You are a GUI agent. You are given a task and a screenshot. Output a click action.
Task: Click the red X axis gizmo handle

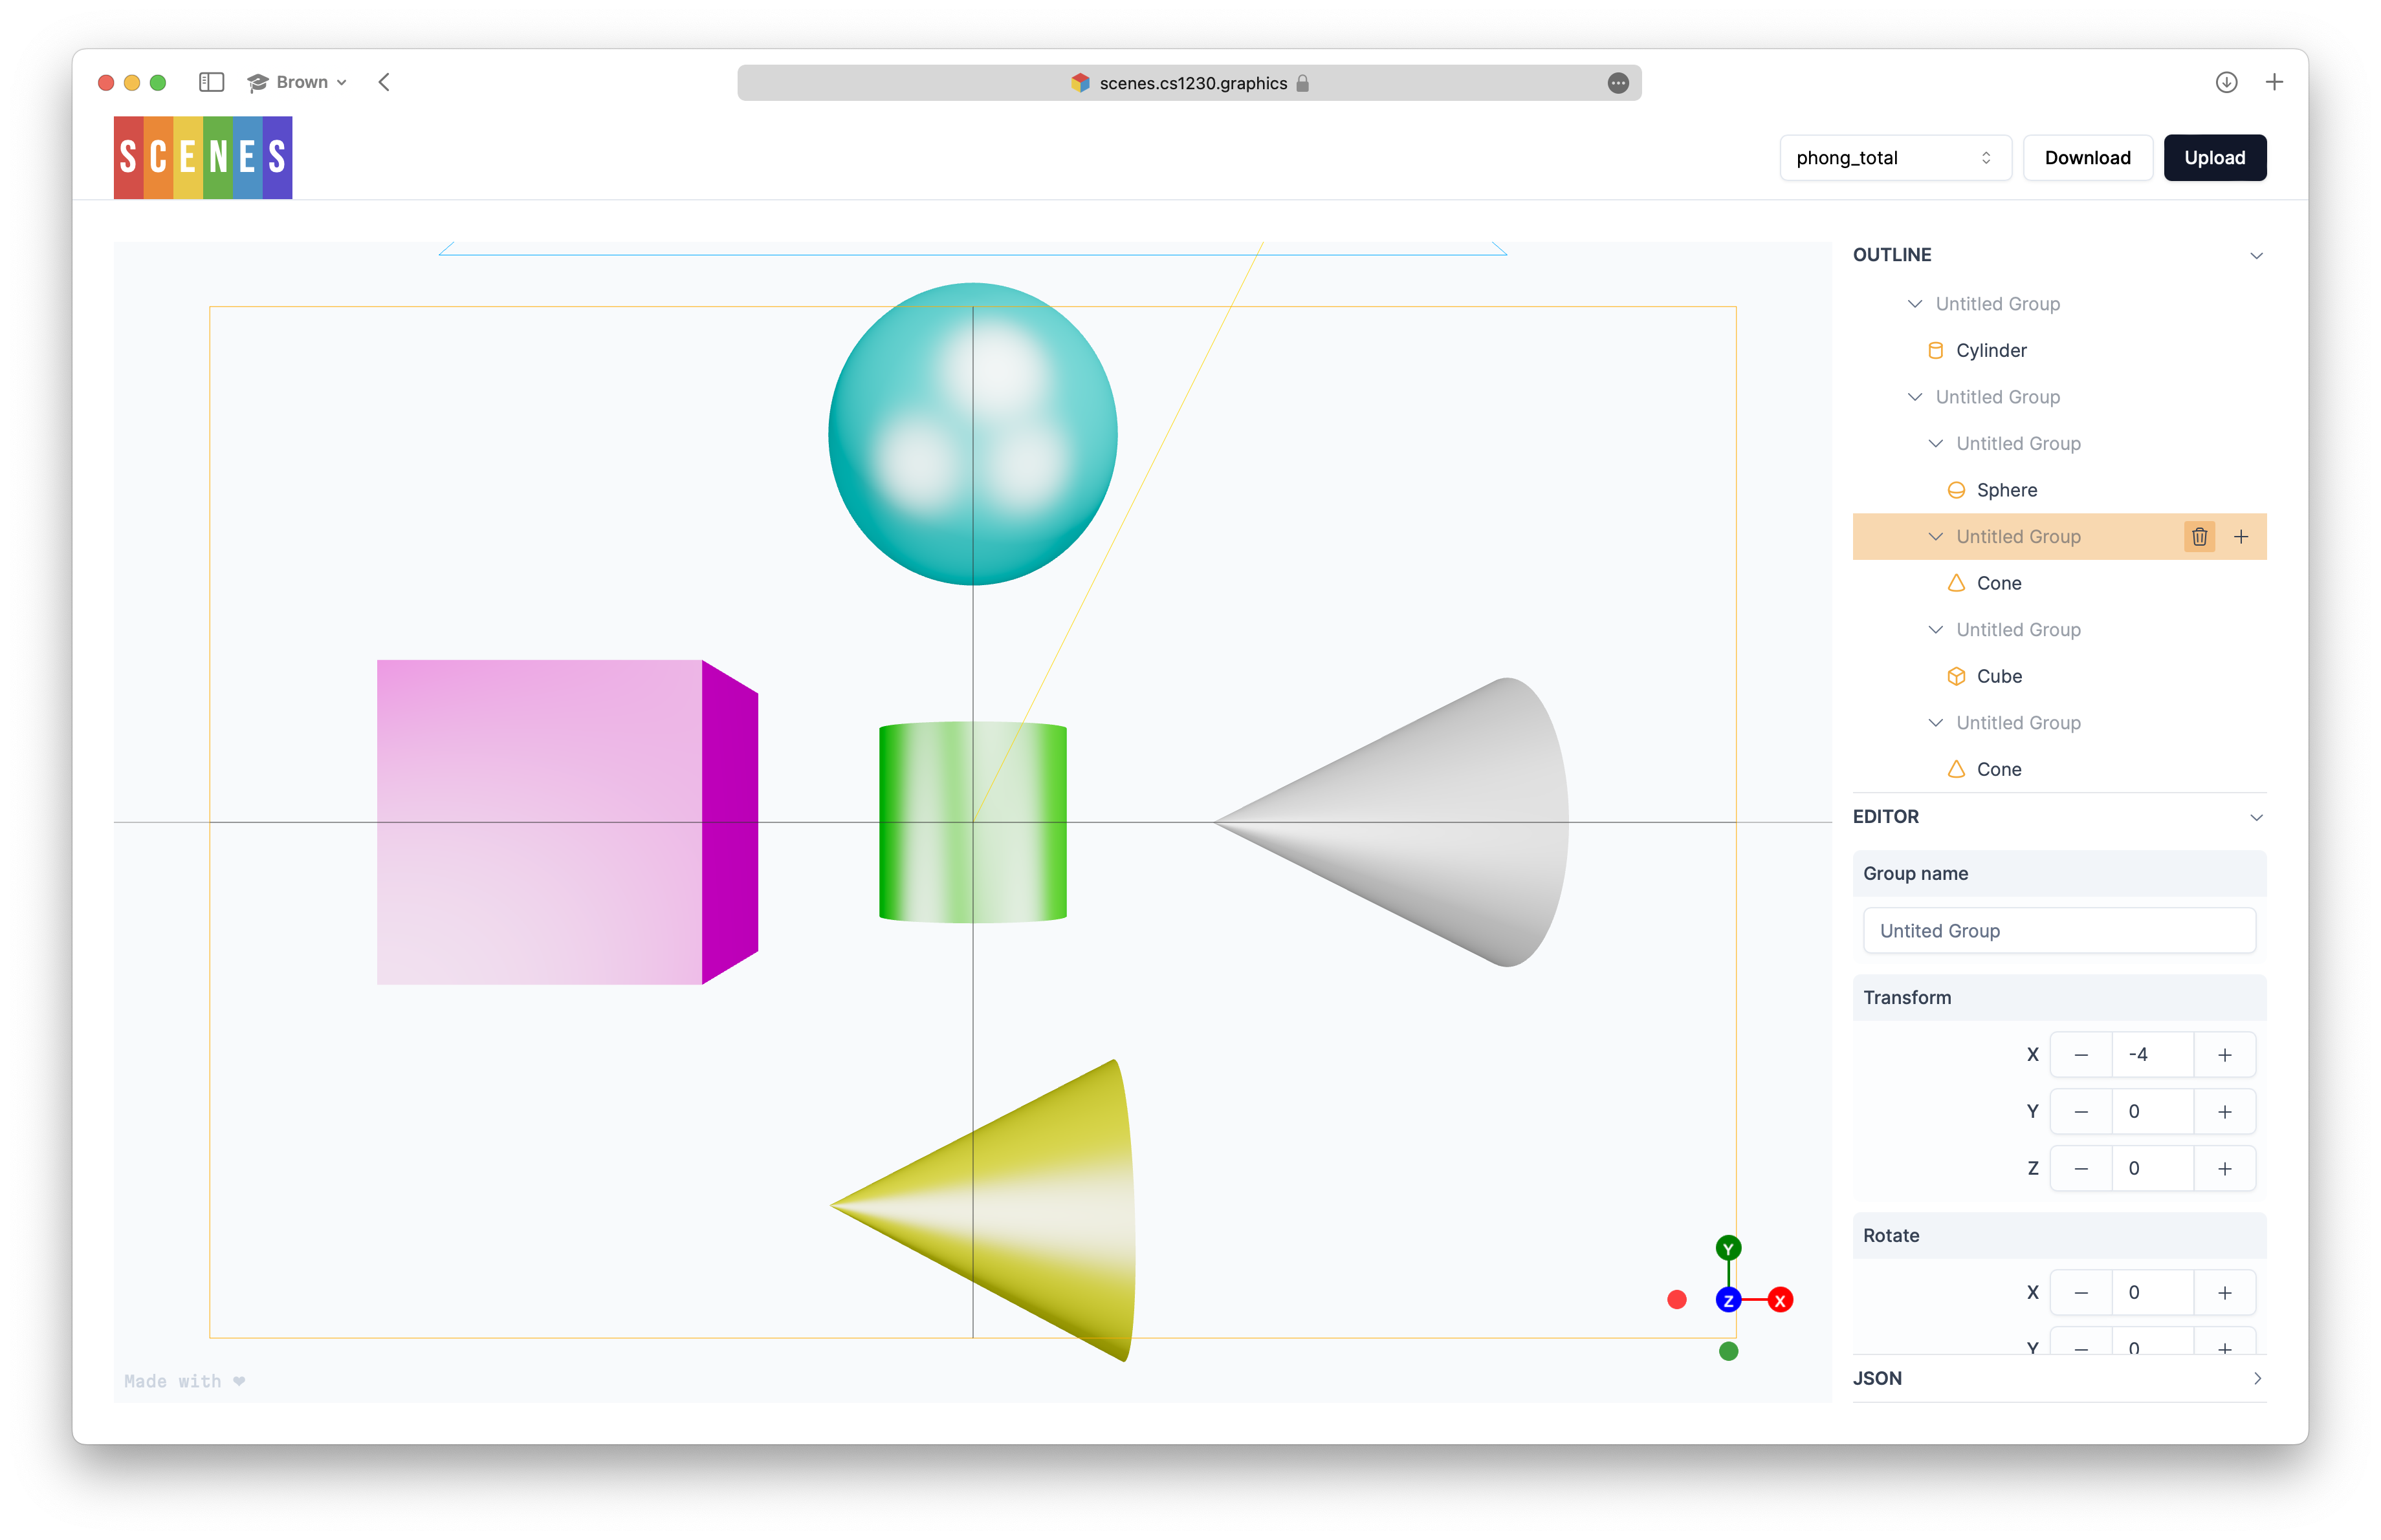[x=1780, y=1300]
